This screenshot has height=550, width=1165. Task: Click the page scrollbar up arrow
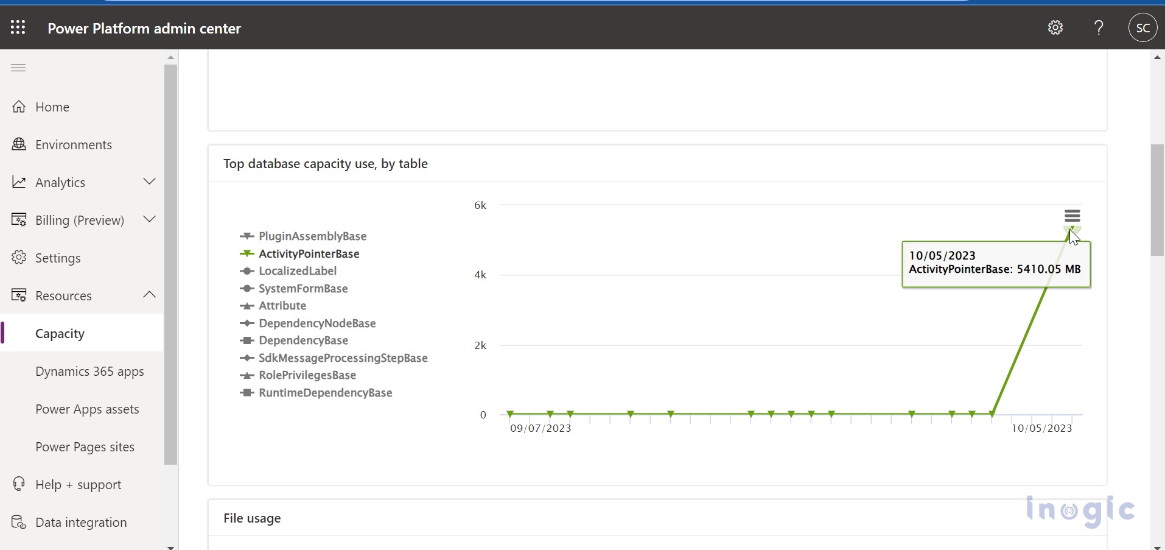pos(1157,57)
